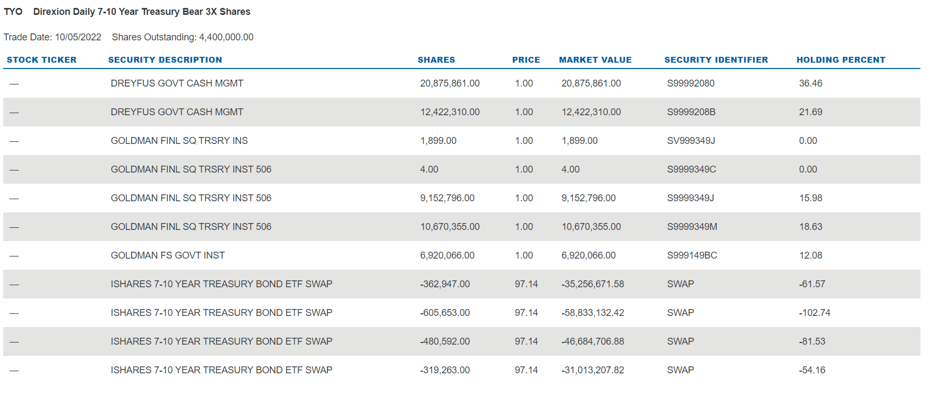Click holding percent -54.16
Image resolution: width=931 pixels, height=394 pixels.
tap(812, 370)
